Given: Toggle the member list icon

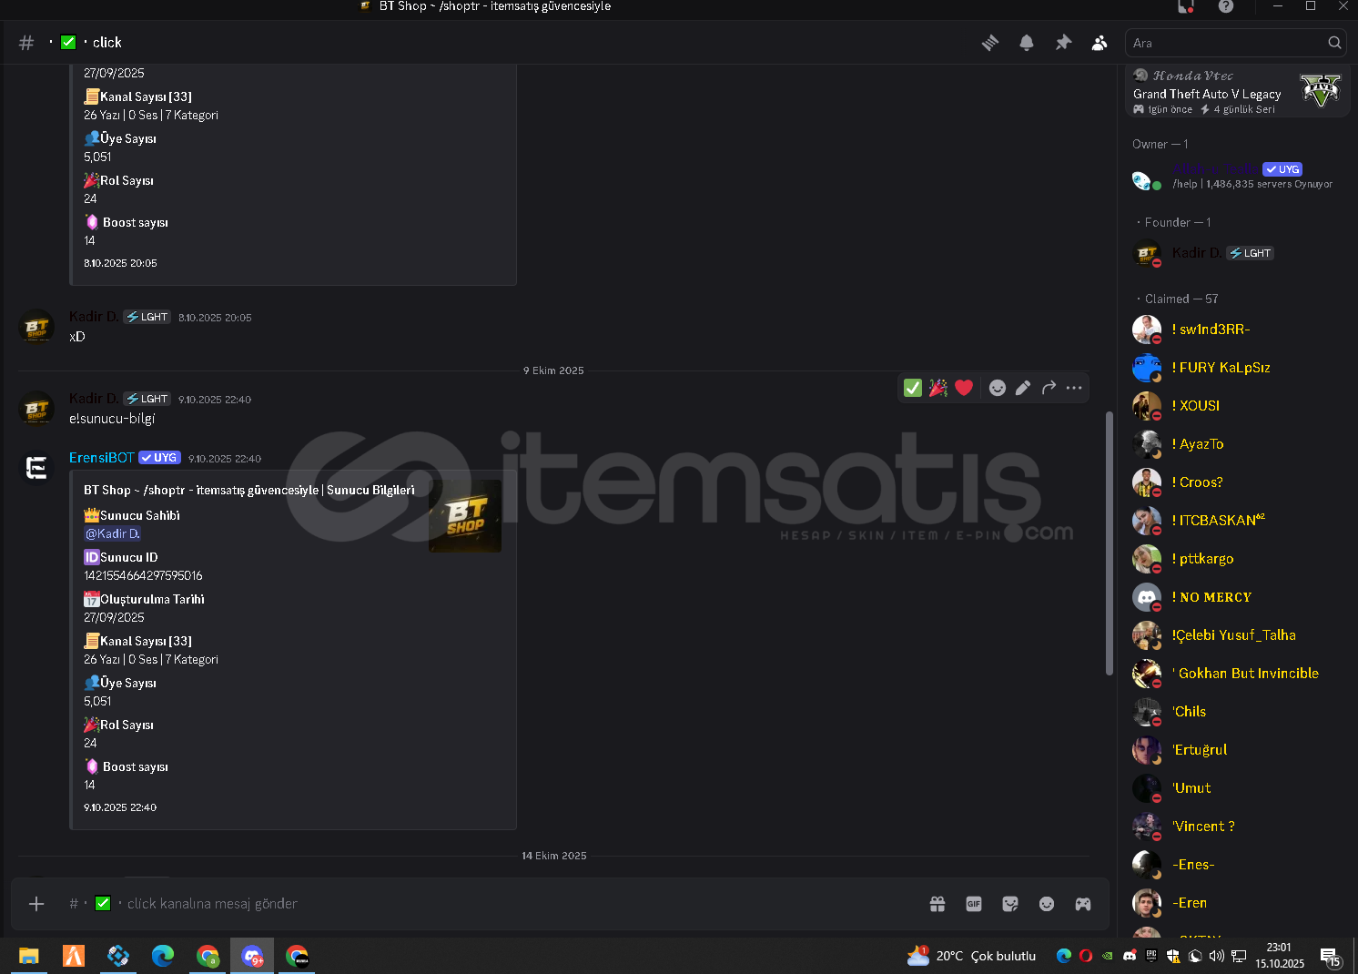Looking at the screenshot, I should coord(1100,43).
